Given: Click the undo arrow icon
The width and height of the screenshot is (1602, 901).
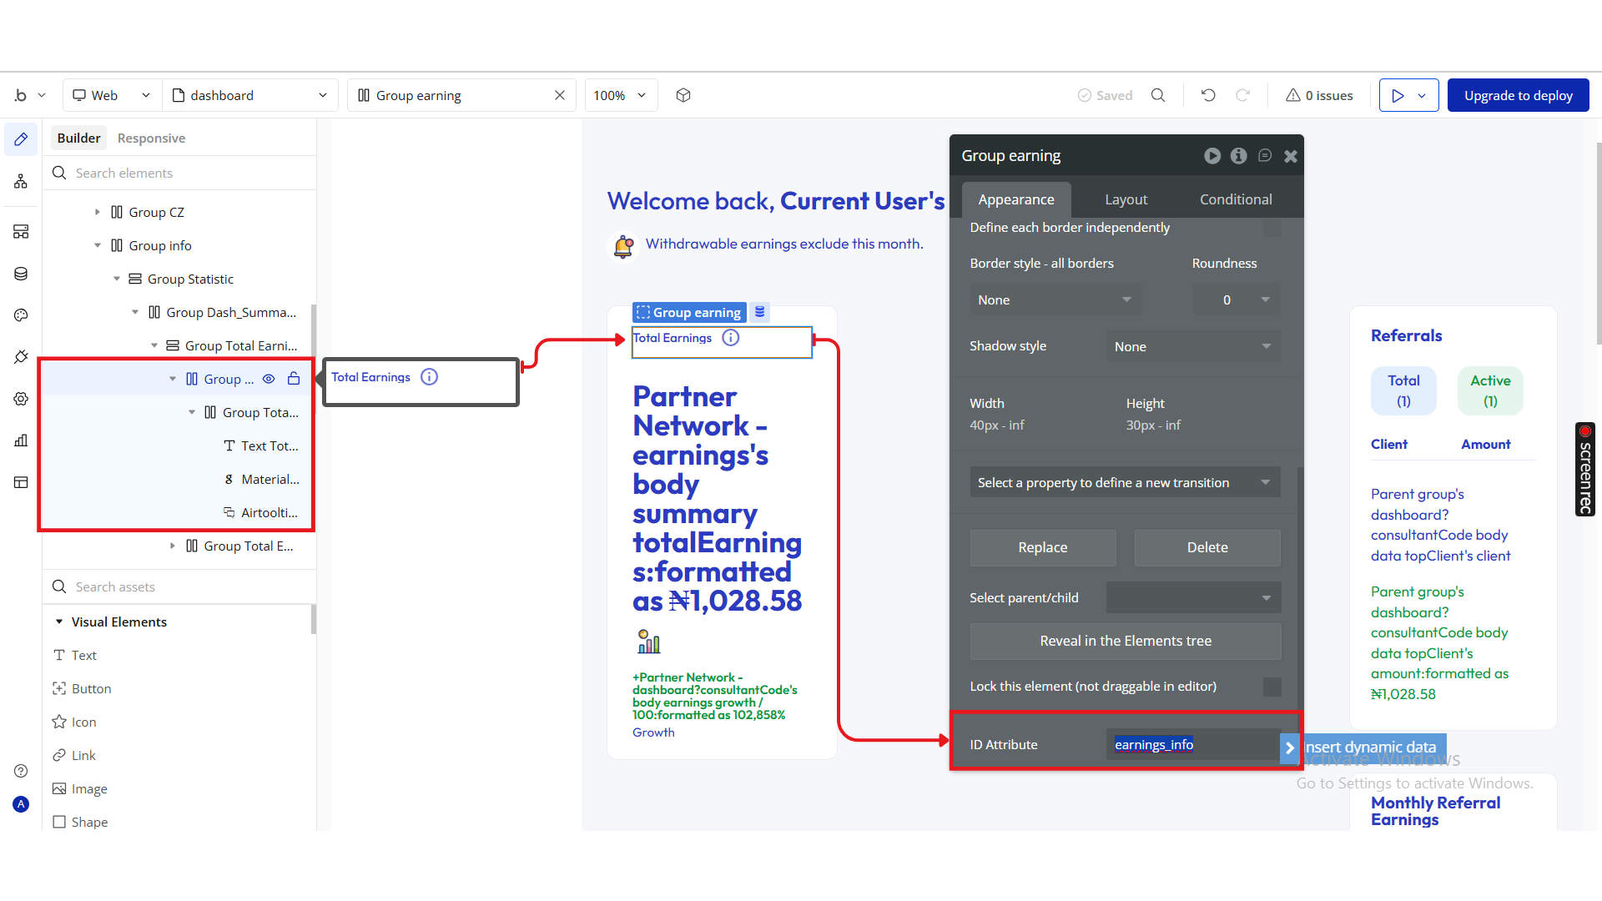Looking at the screenshot, I should click(1208, 95).
